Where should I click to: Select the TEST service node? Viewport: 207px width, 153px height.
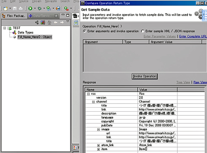(16, 28)
